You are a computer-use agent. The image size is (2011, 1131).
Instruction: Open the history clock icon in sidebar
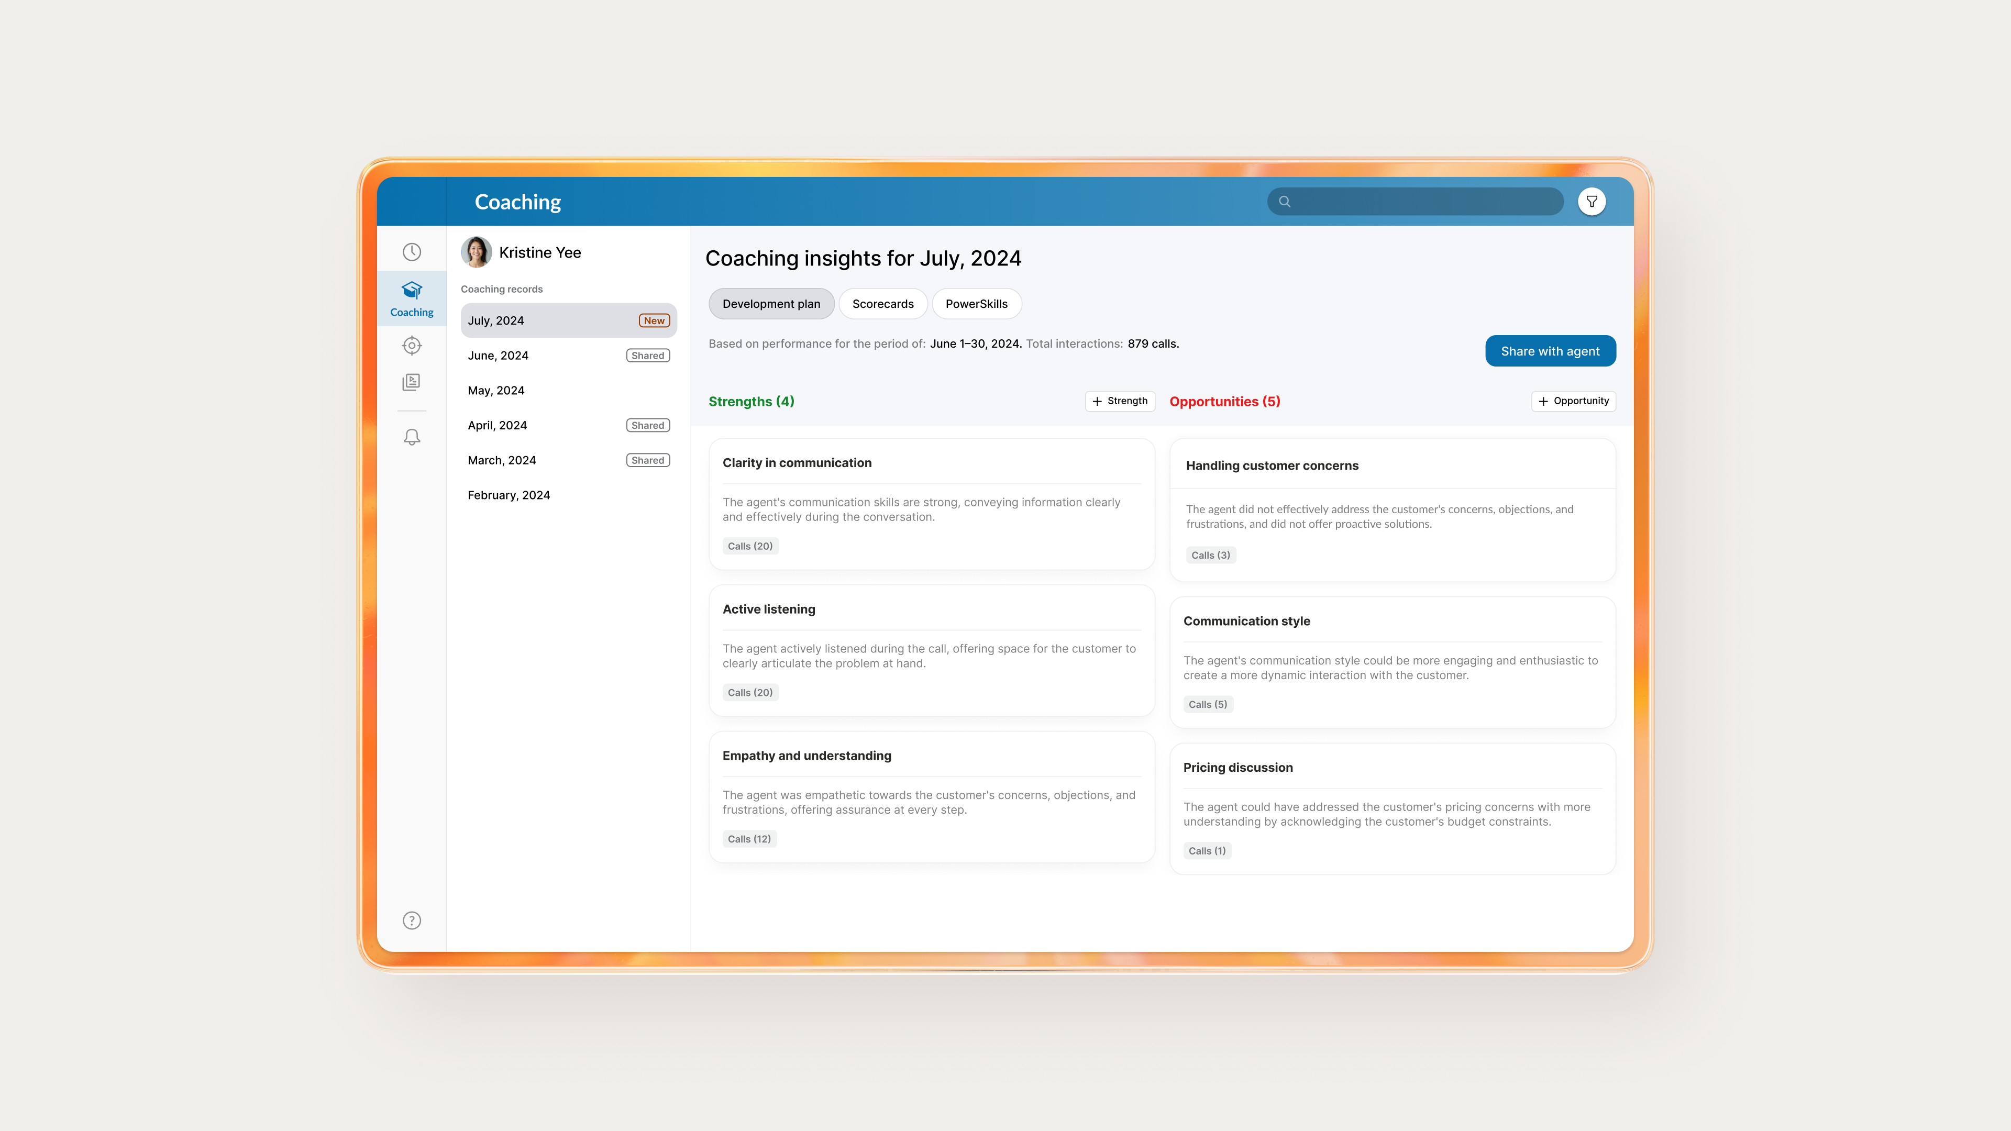click(412, 251)
